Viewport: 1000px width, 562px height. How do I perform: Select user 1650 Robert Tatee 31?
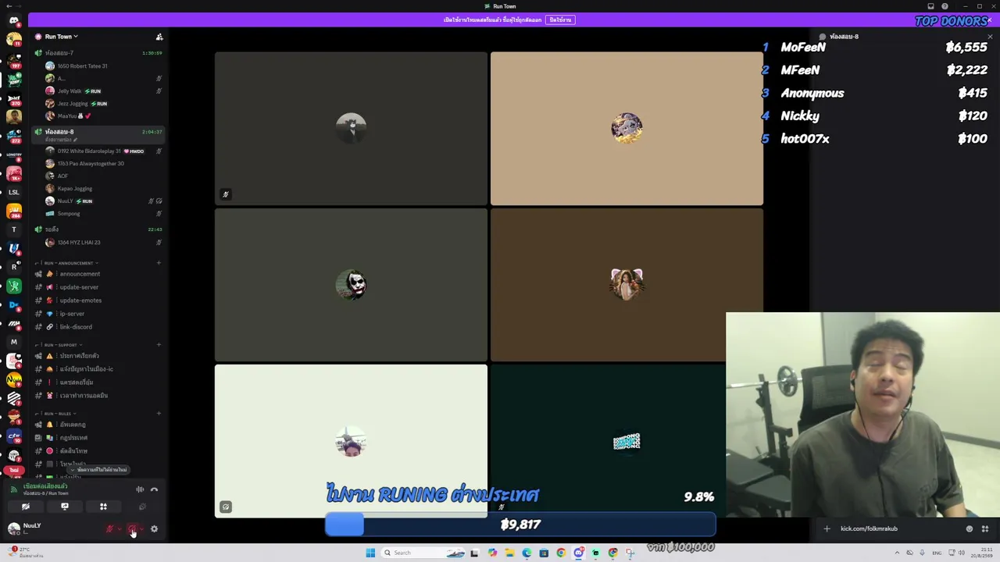[x=82, y=66]
